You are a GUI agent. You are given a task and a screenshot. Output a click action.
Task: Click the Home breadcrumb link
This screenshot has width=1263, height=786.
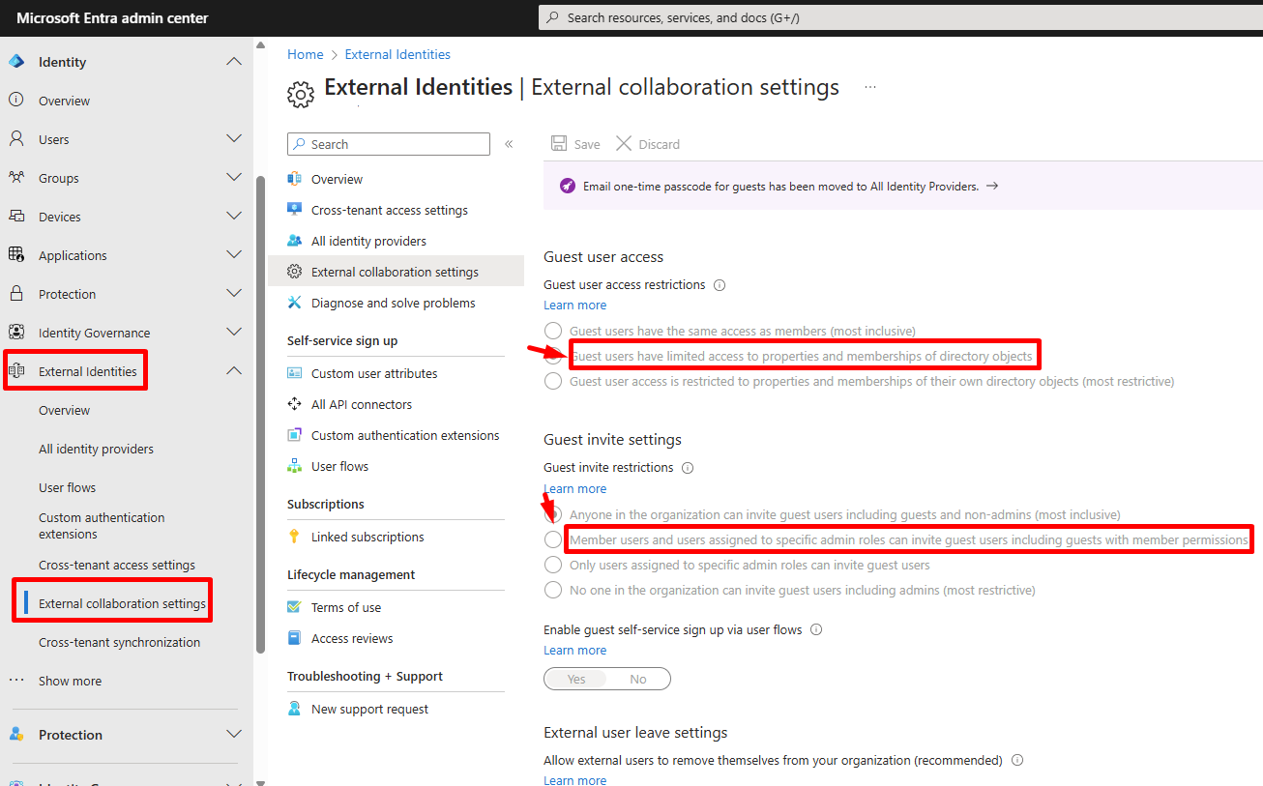point(306,54)
